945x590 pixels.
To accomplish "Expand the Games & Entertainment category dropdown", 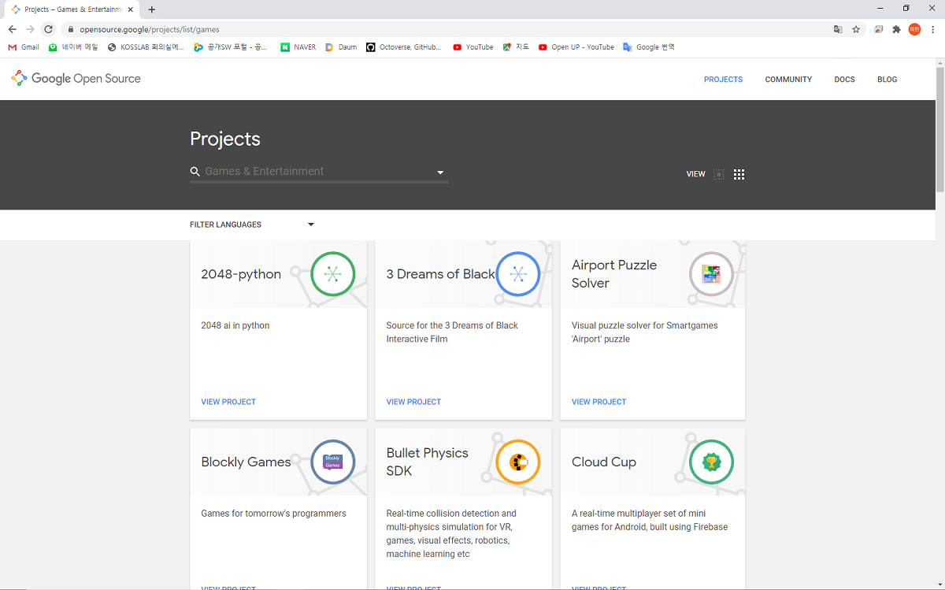I will (x=440, y=173).
